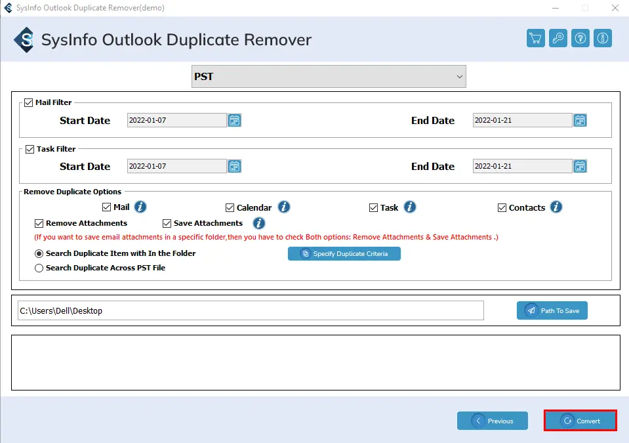Click the help question mark icon
The image size is (629, 443).
coord(580,38)
